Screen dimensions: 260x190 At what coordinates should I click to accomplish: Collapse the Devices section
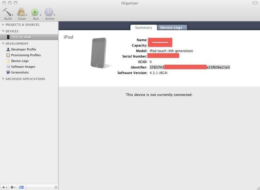(x=3, y=31)
